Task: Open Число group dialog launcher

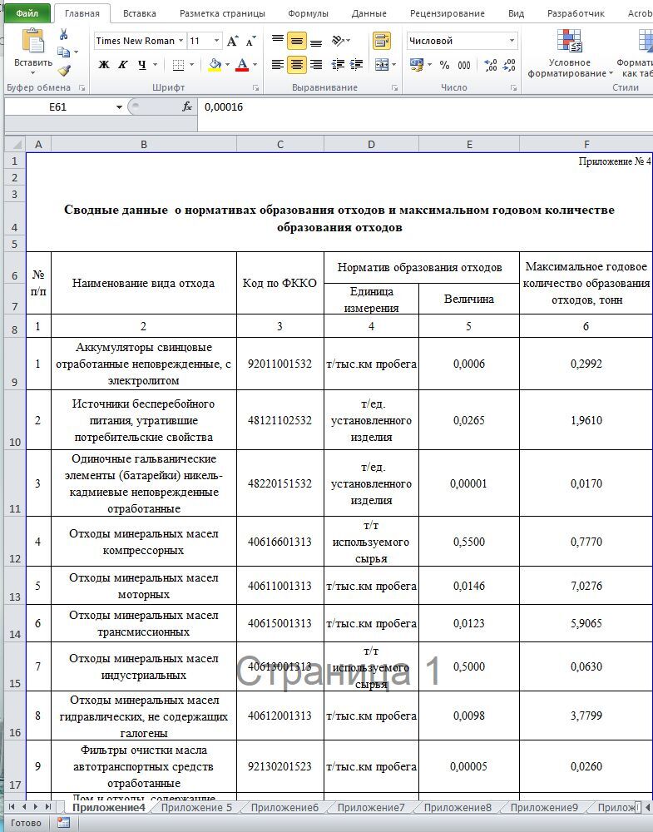Action: (513, 88)
